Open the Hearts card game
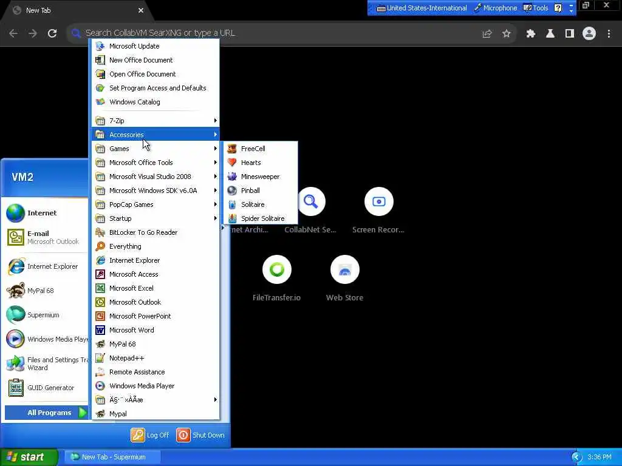622x466 pixels. pos(261,163)
